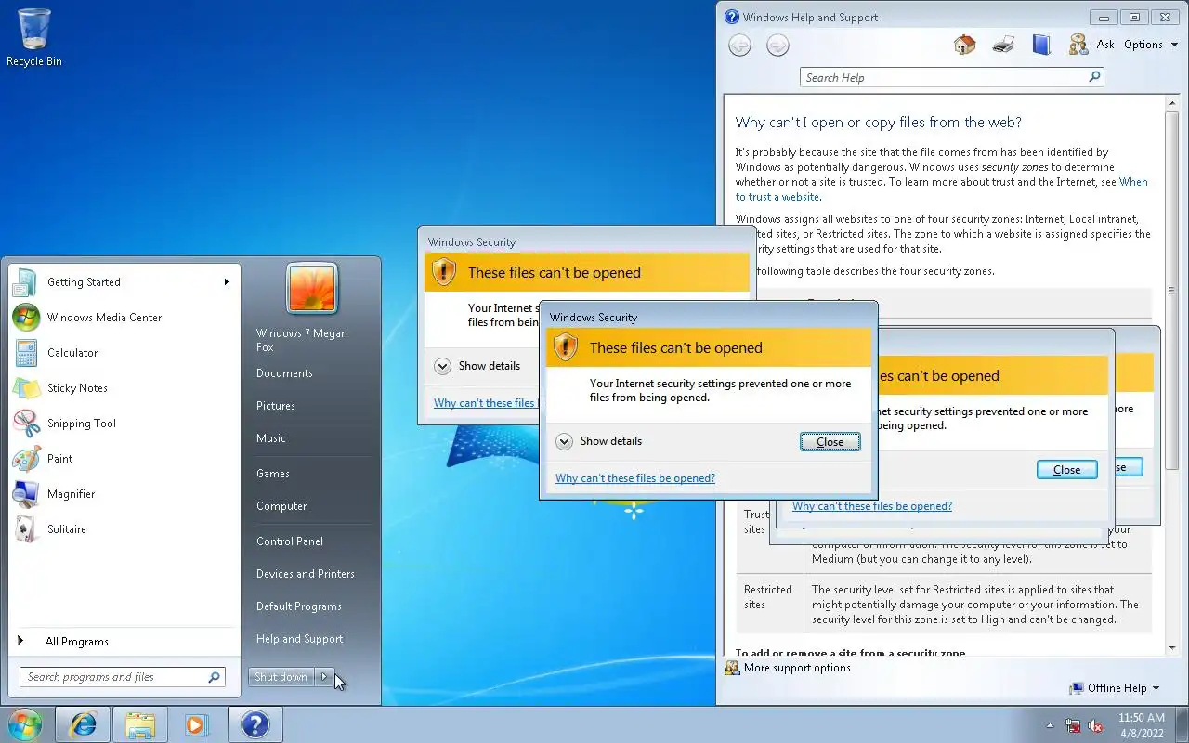Launch Windows Media Center
The width and height of the screenshot is (1189, 743).
[x=124, y=318]
